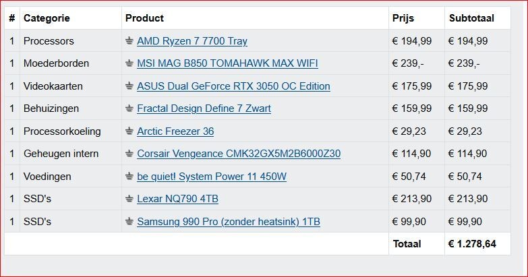The image size is (528, 277).
Task: Click the icon beside be quiet! System Power 11
Action: coord(129,177)
